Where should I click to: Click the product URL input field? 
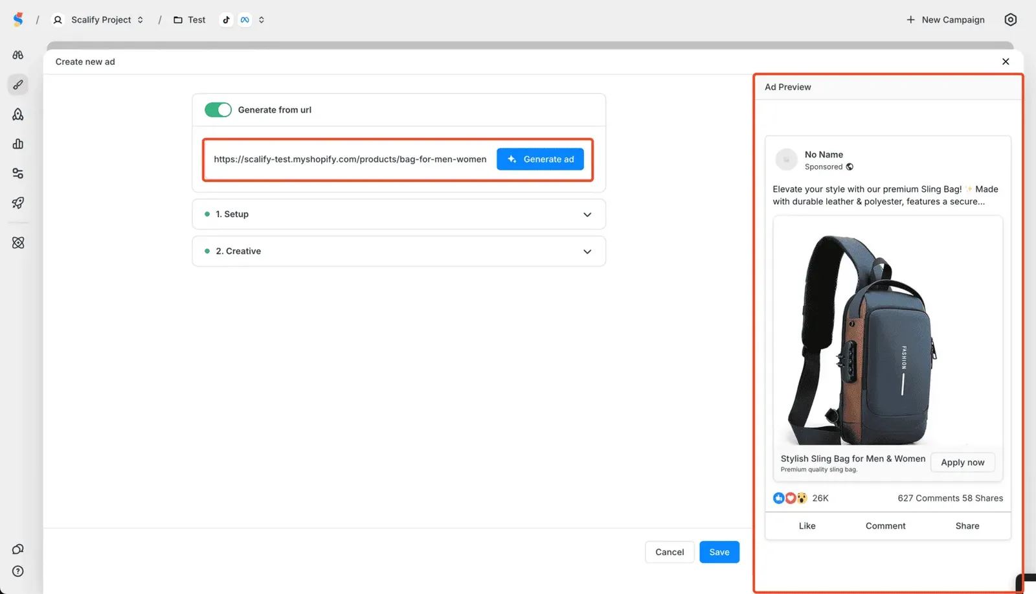[350, 159]
